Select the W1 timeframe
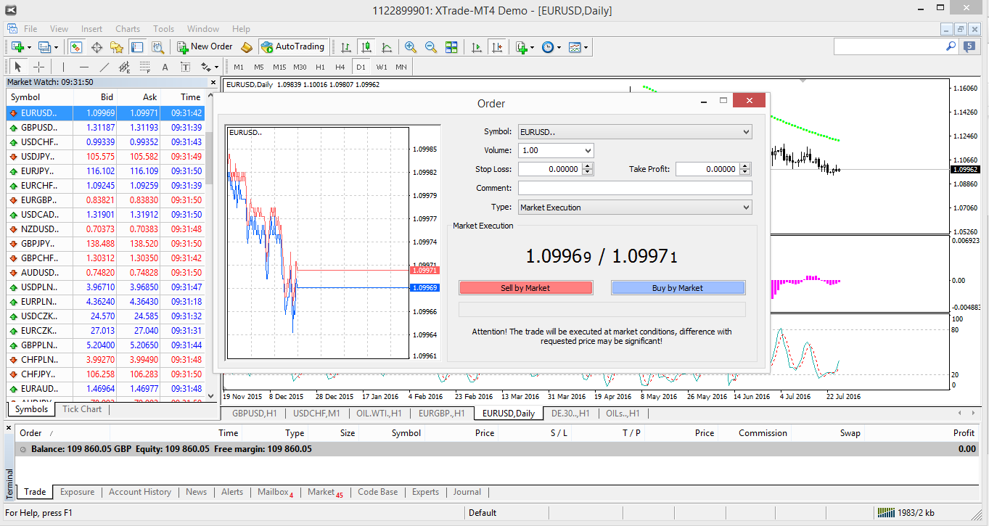The image size is (989, 526). [x=382, y=67]
